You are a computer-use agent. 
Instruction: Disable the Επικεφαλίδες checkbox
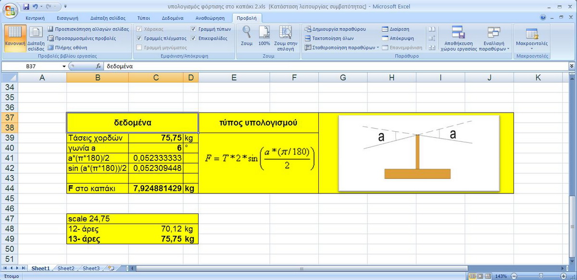(193, 38)
